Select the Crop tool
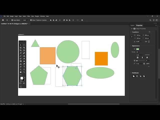Viewport: 160px width, 120px height. pos(20,50)
